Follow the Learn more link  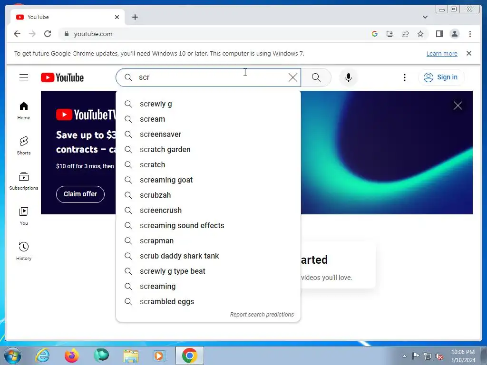click(442, 53)
